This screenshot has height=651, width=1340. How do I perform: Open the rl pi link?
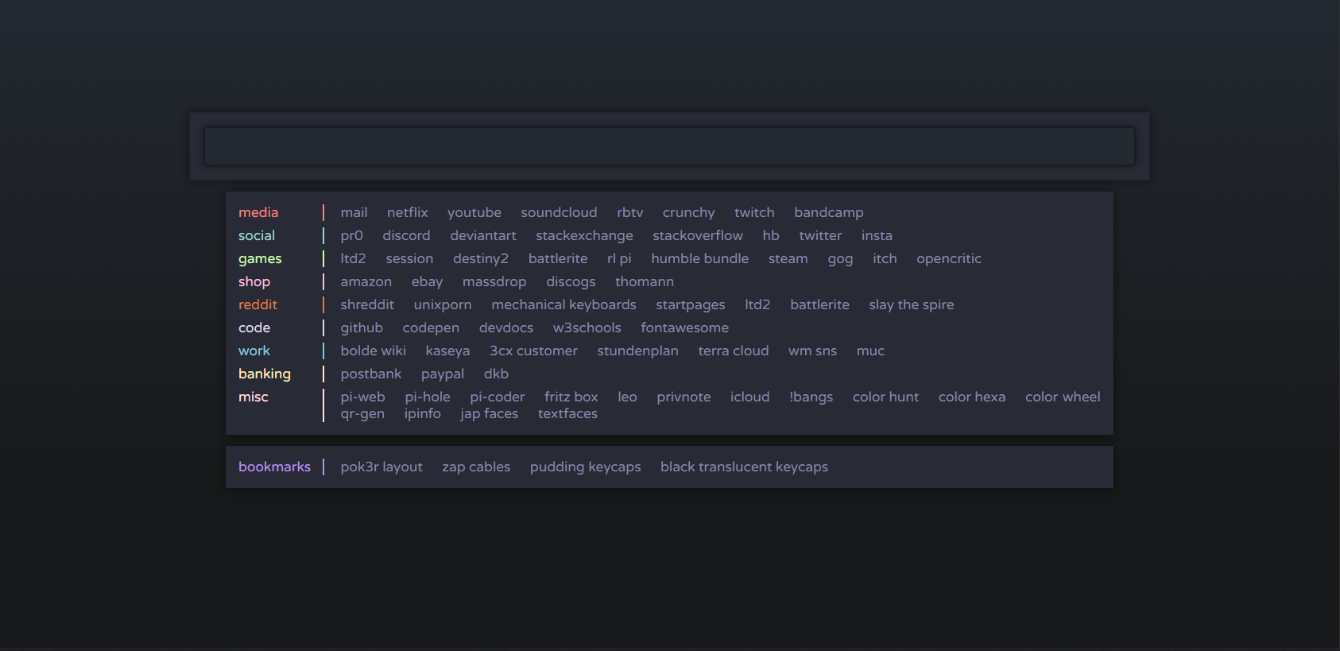619,258
